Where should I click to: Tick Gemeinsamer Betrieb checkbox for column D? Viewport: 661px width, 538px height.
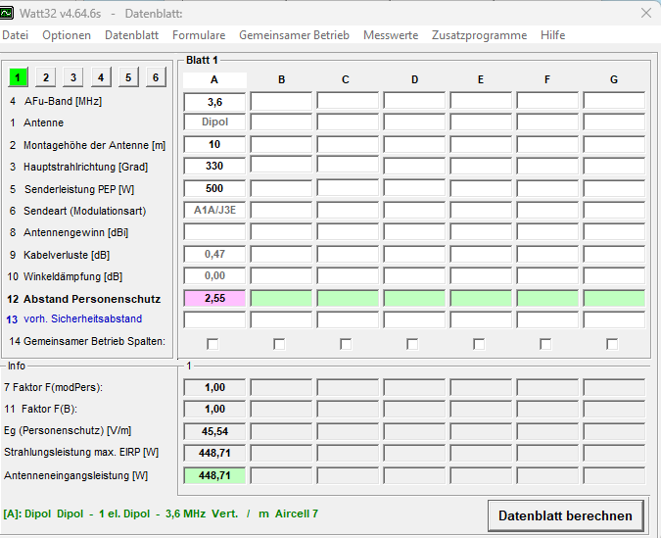click(x=412, y=344)
